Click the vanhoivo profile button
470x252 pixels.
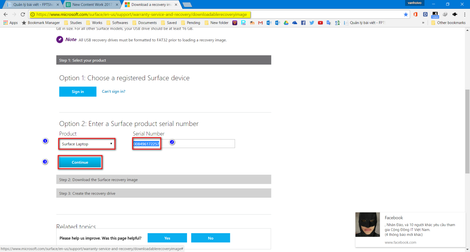(414, 3)
